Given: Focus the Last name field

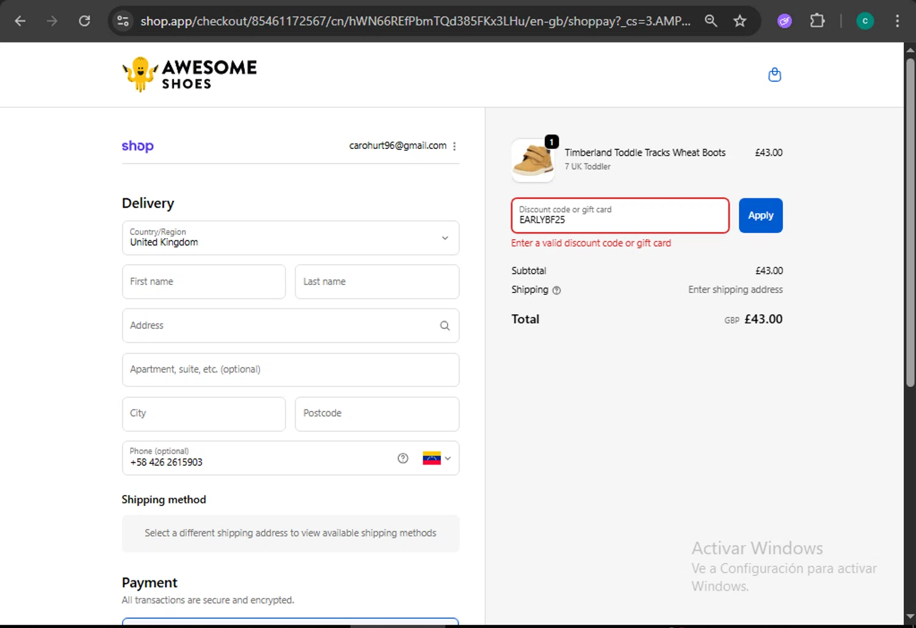Looking at the screenshot, I should point(377,282).
